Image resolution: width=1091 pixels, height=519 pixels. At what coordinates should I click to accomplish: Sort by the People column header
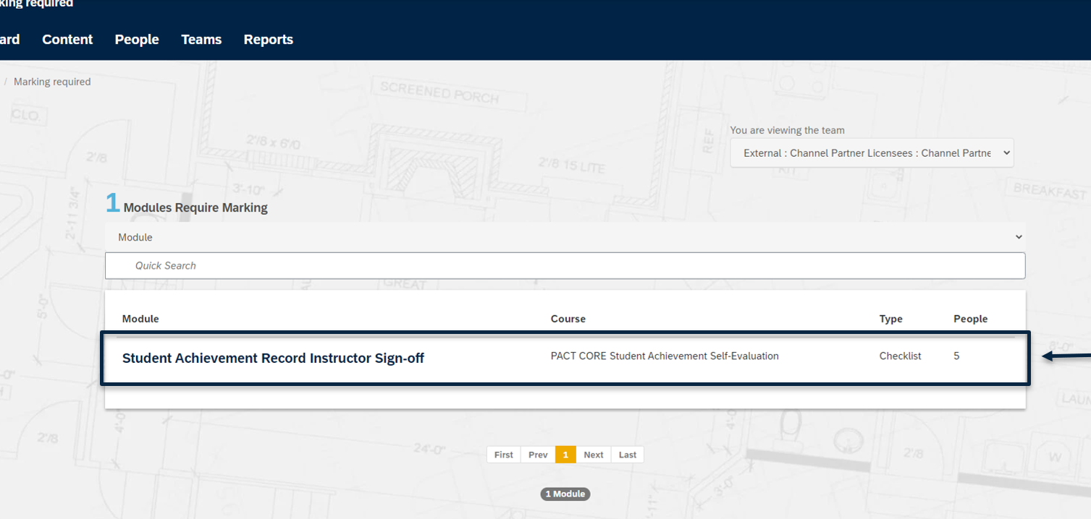[970, 319]
